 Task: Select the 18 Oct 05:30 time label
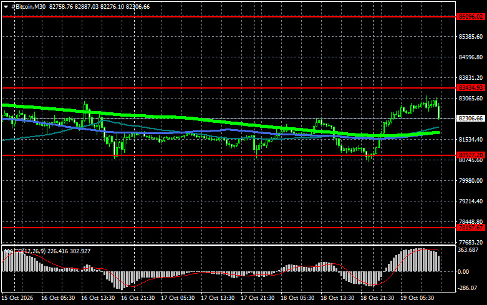tap(297, 298)
